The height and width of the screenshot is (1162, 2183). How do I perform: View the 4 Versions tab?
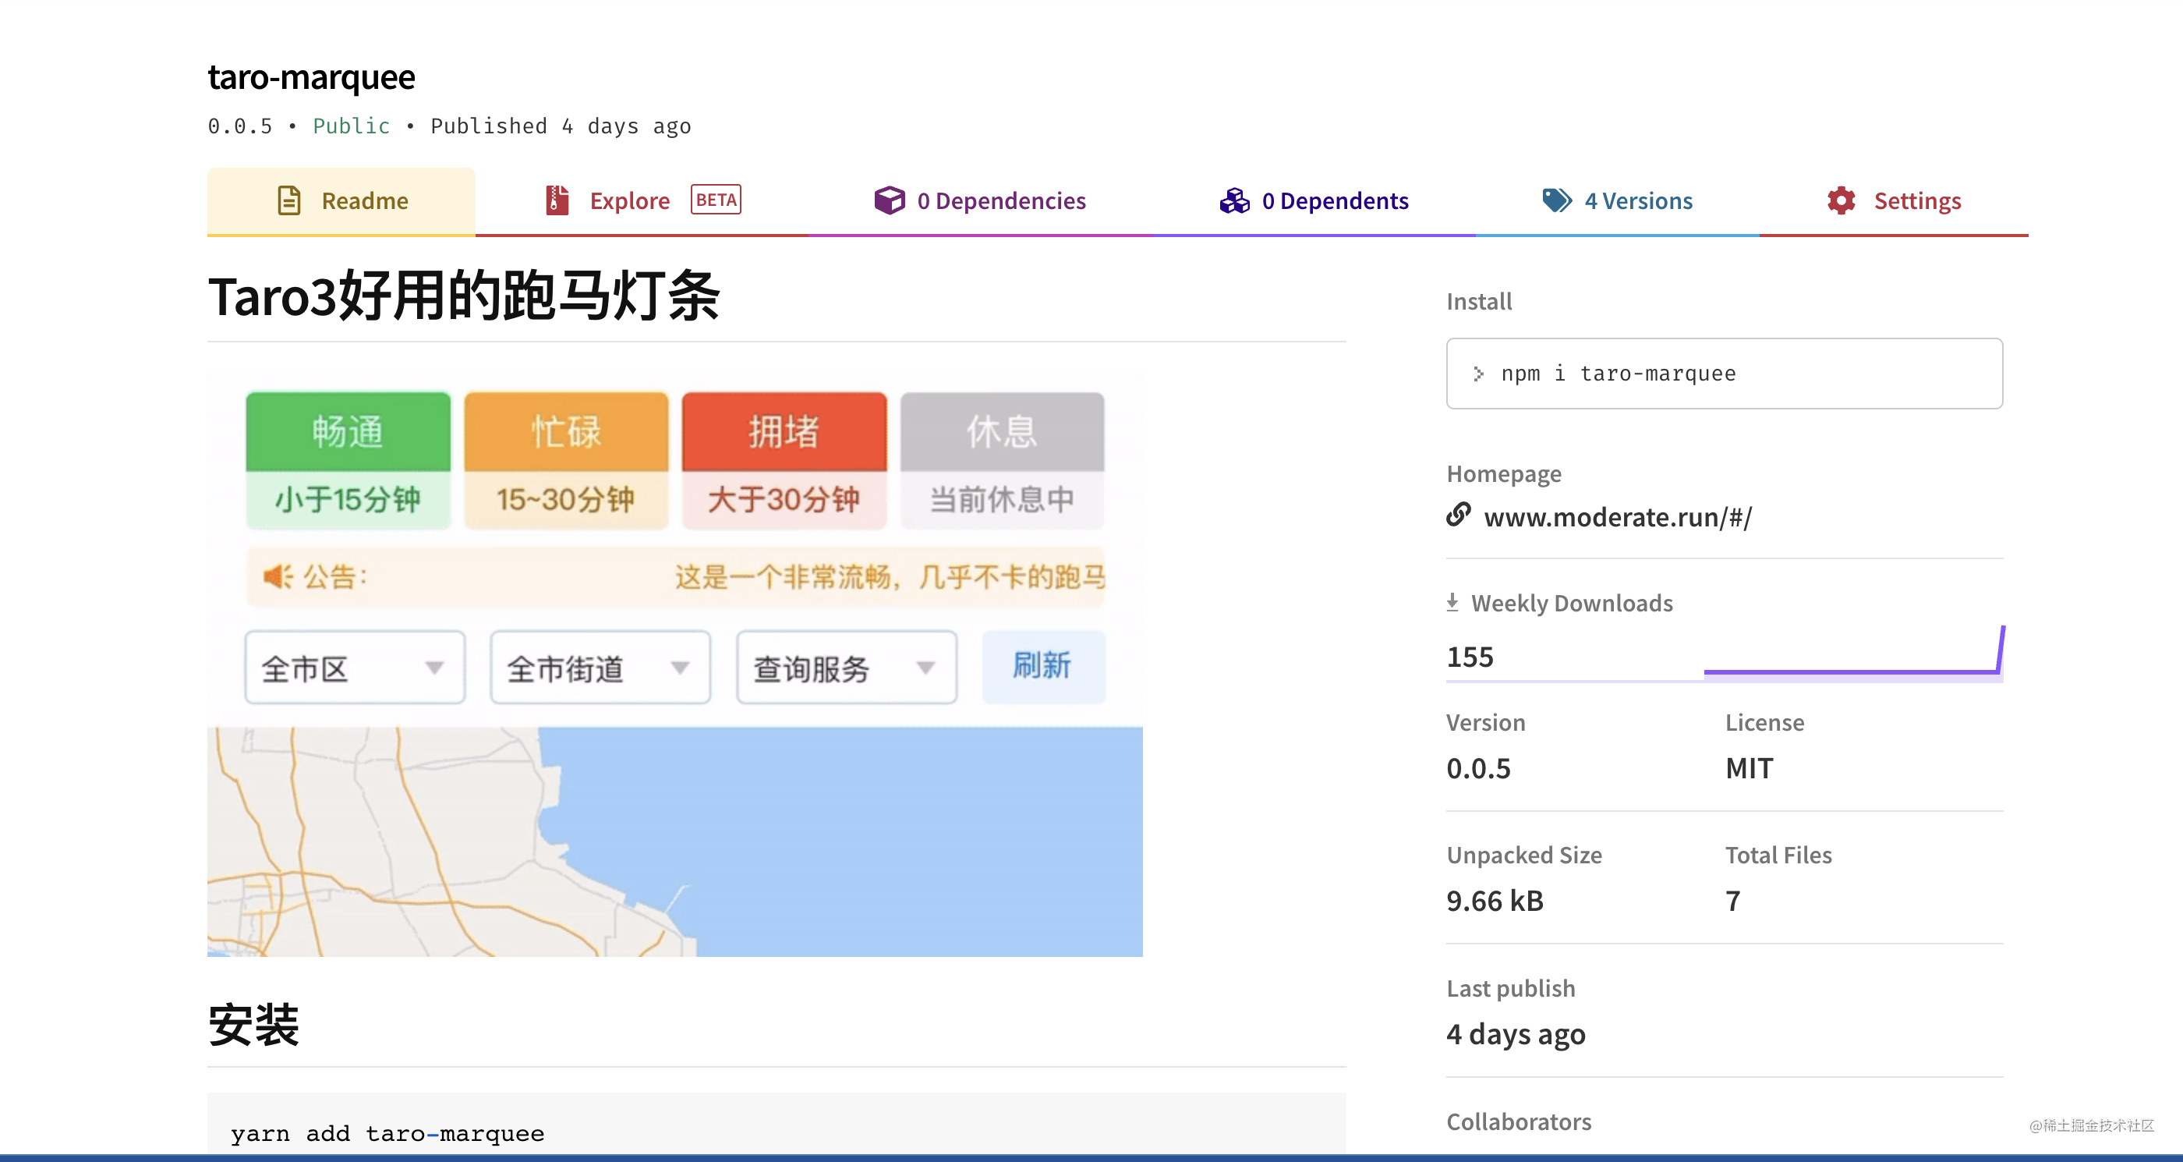coord(1617,201)
